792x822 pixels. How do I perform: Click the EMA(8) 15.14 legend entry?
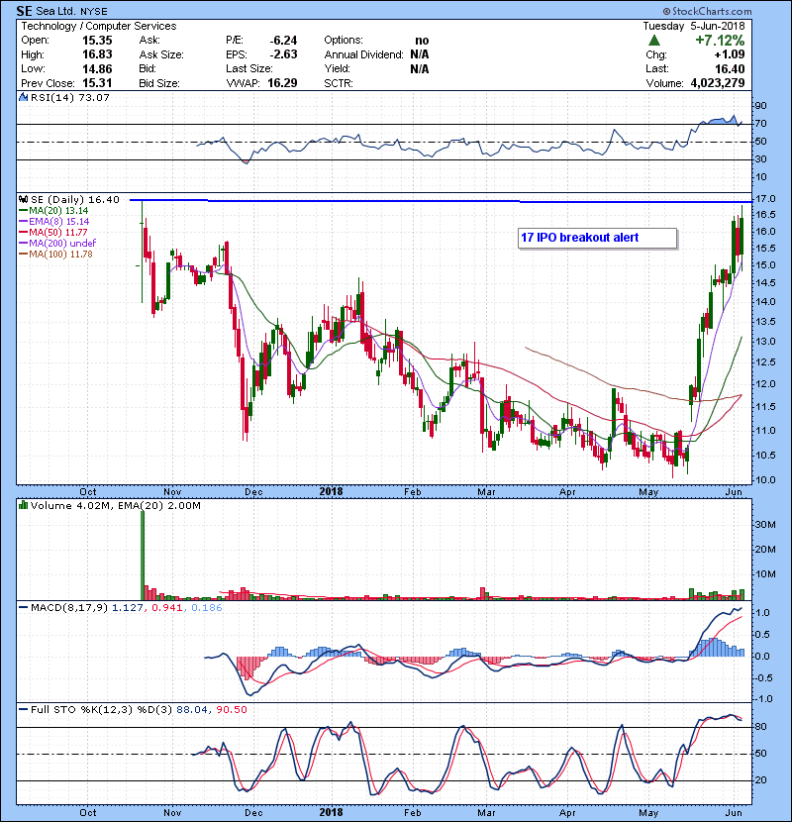(x=54, y=222)
